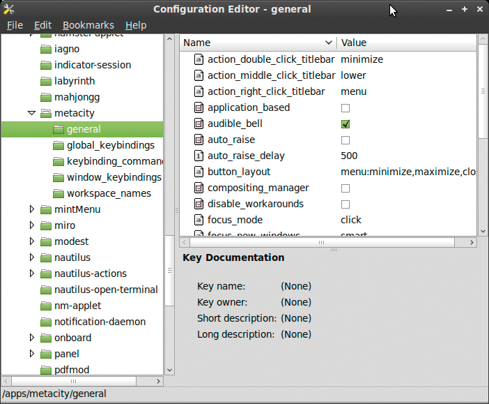Enable the disable_workarounds checkbox
The height and width of the screenshot is (404, 489).
346,204
